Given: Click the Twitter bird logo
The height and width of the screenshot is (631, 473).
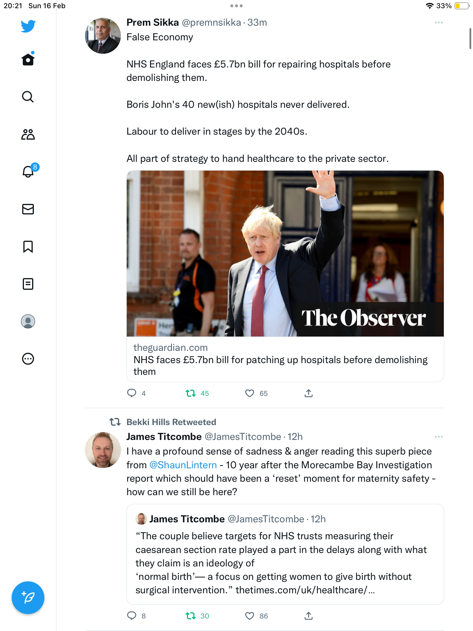Looking at the screenshot, I should [28, 26].
